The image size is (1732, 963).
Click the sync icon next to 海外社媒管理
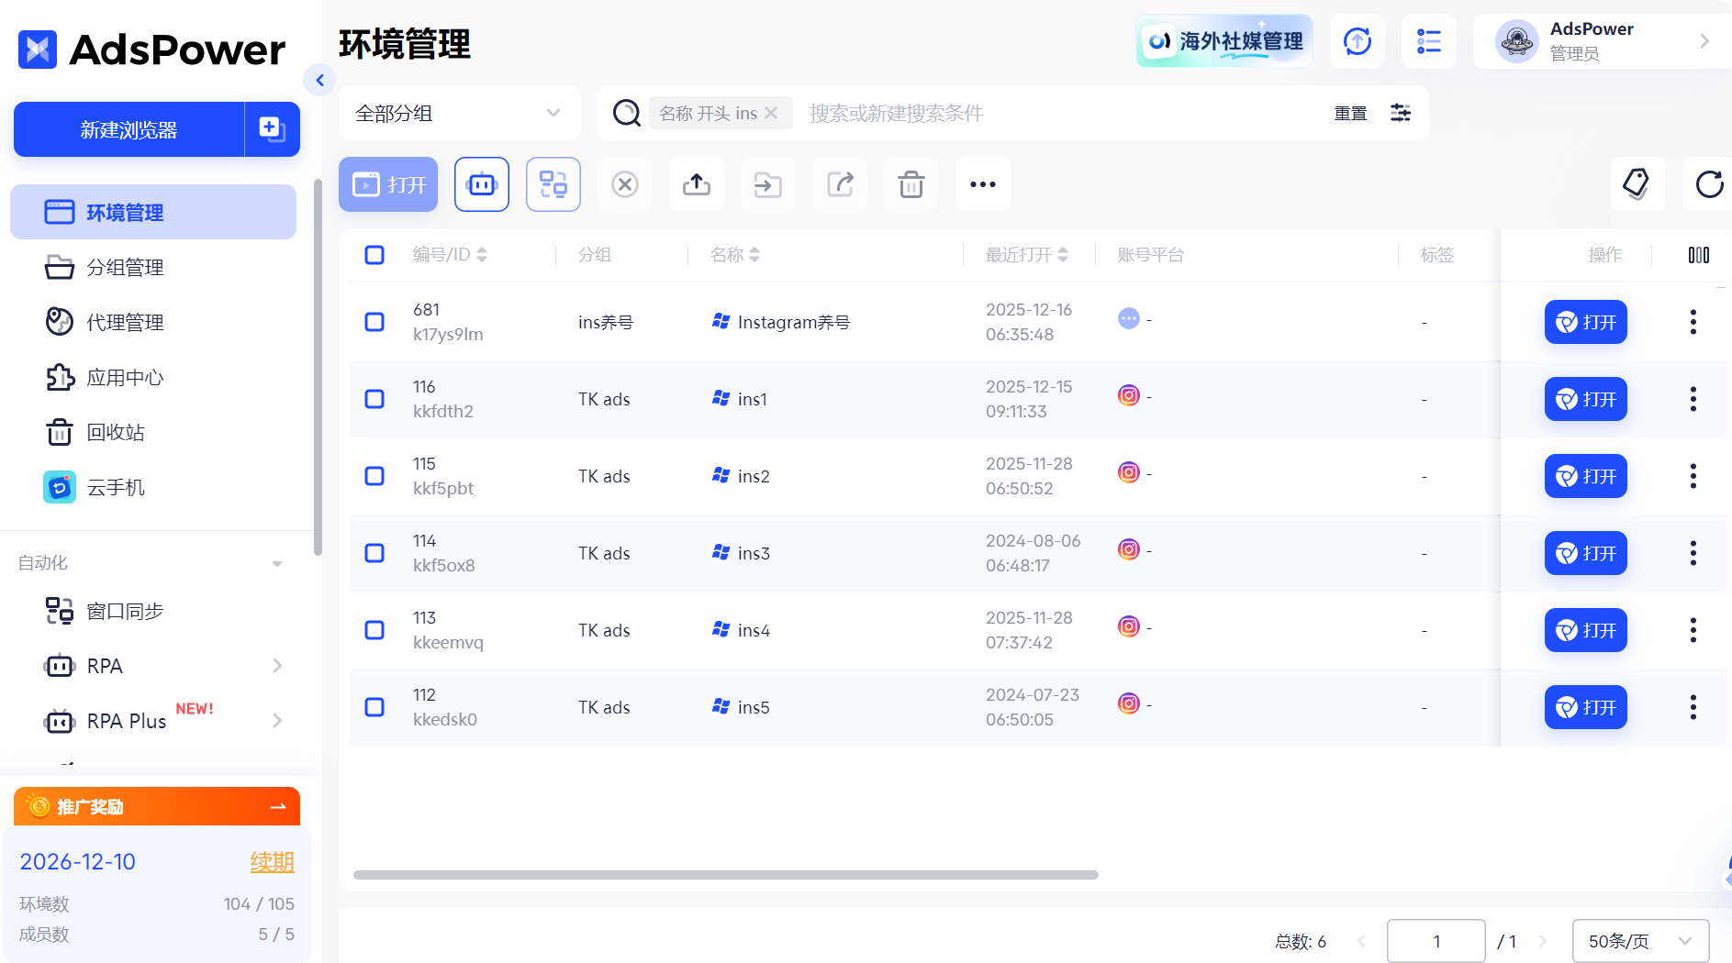click(x=1358, y=40)
